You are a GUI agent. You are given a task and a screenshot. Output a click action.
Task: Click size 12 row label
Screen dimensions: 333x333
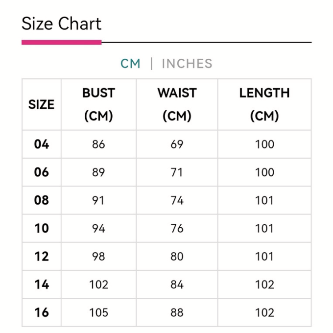pyautogui.click(x=42, y=257)
